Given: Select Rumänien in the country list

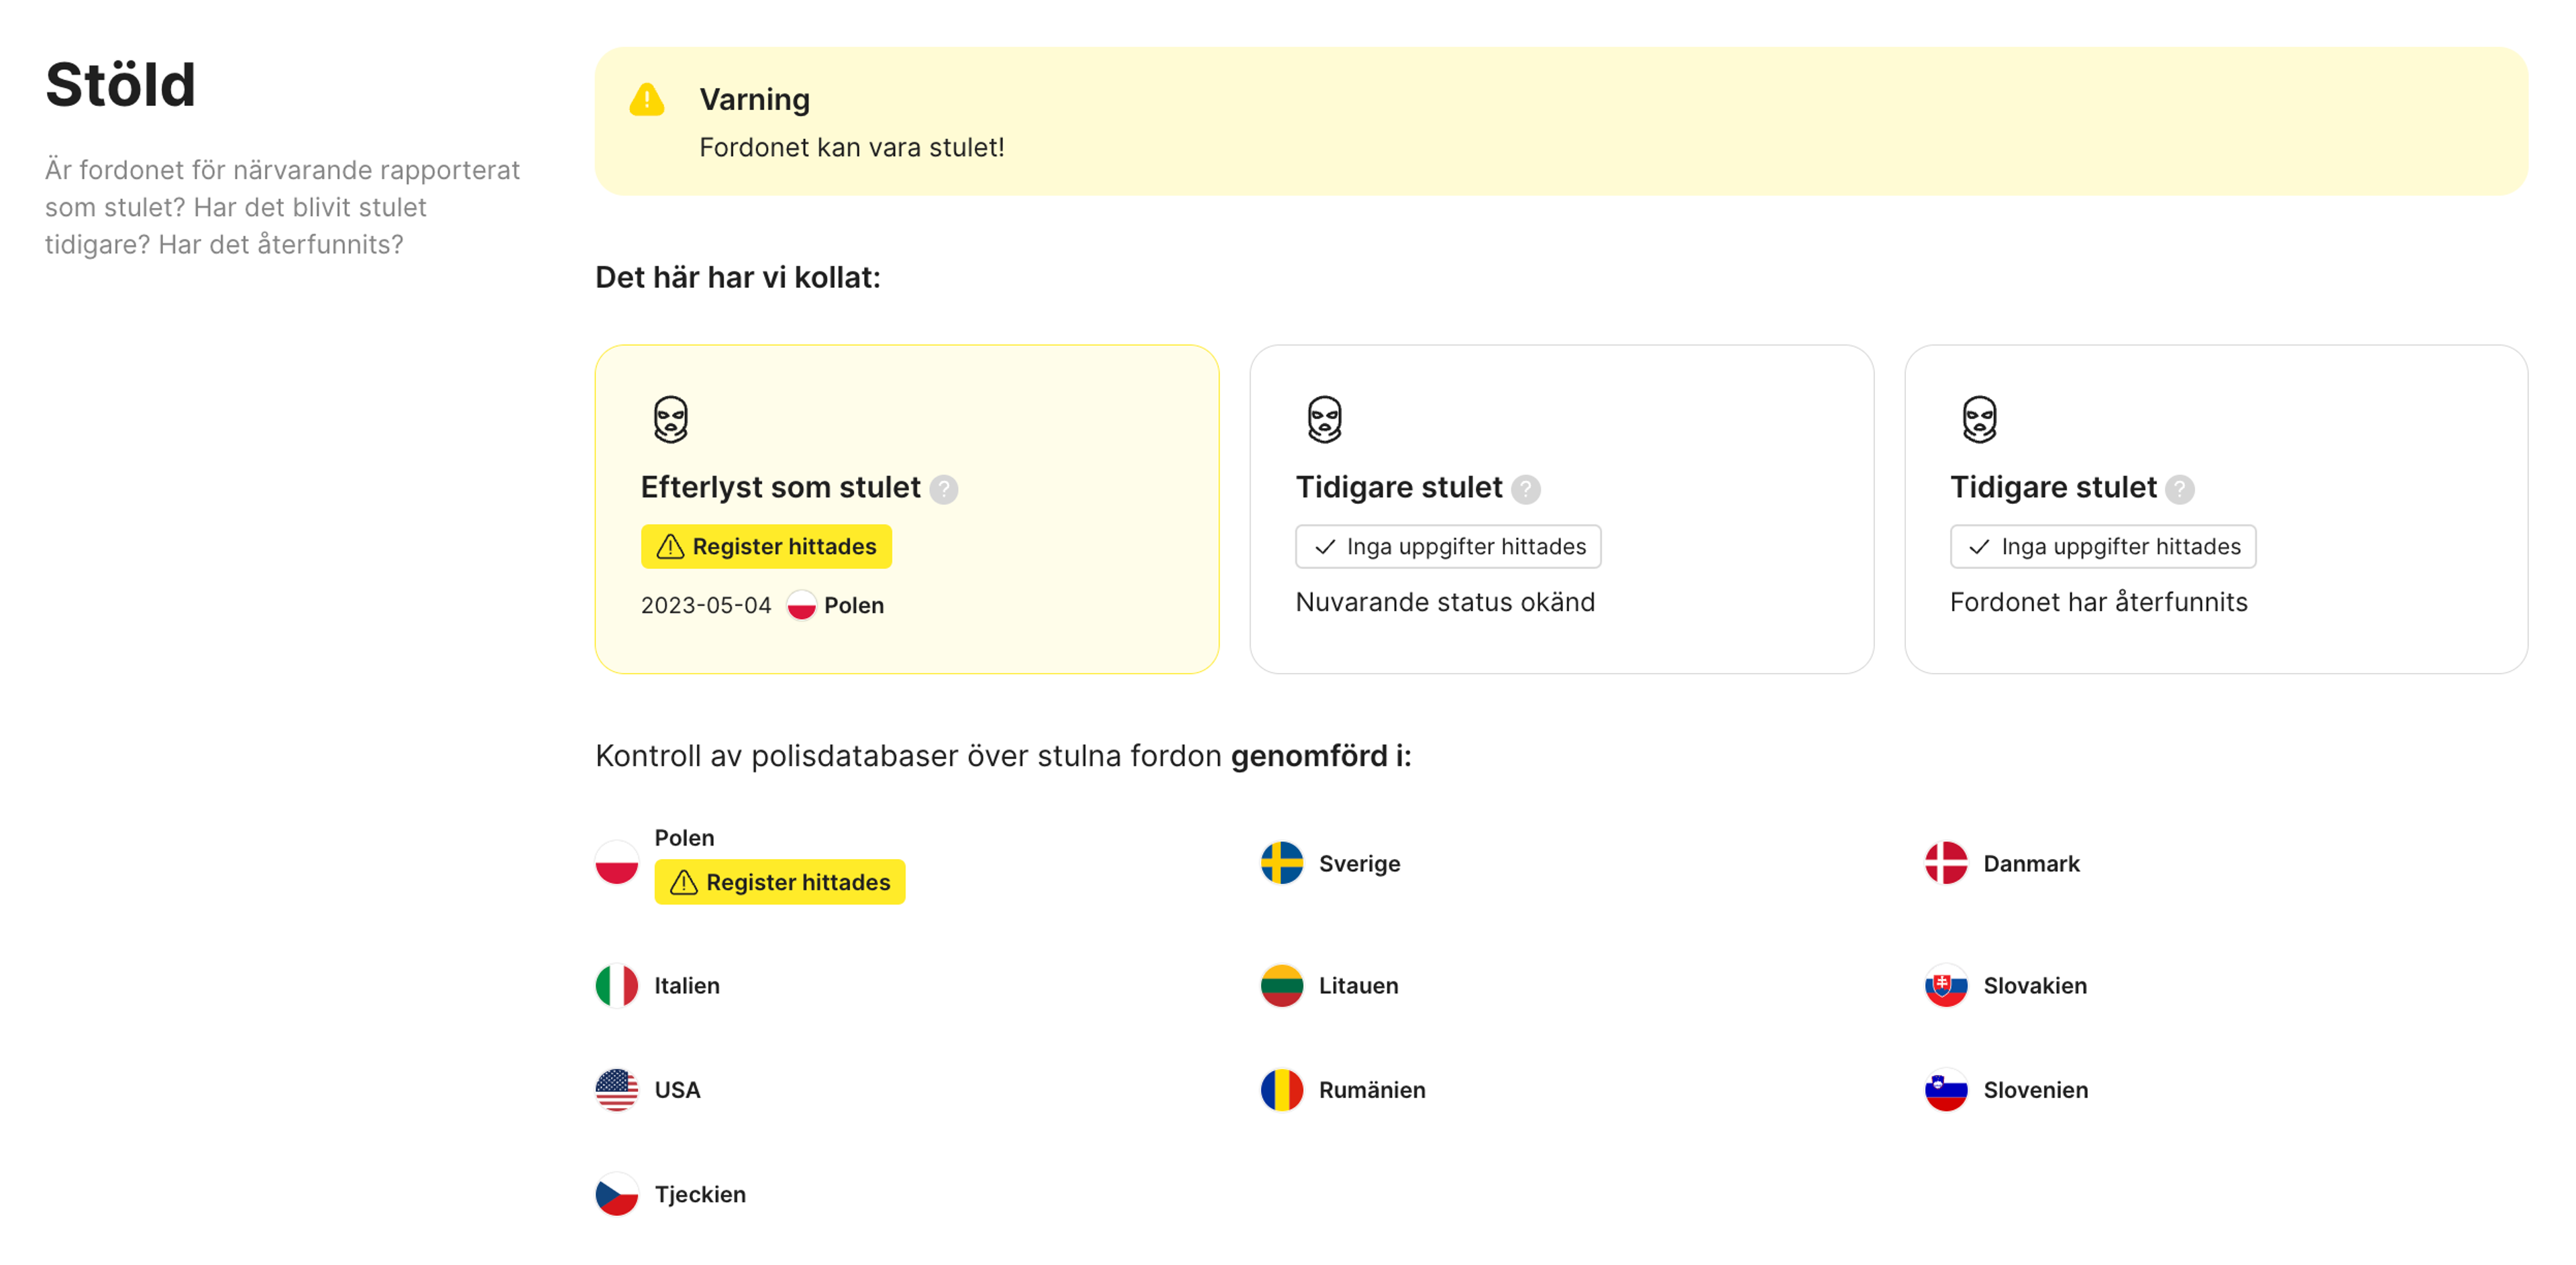Looking at the screenshot, I should [x=1371, y=1089].
